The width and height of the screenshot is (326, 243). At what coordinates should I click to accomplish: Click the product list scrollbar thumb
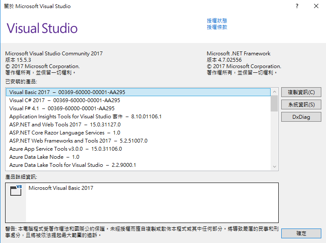click(x=274, y=103)
